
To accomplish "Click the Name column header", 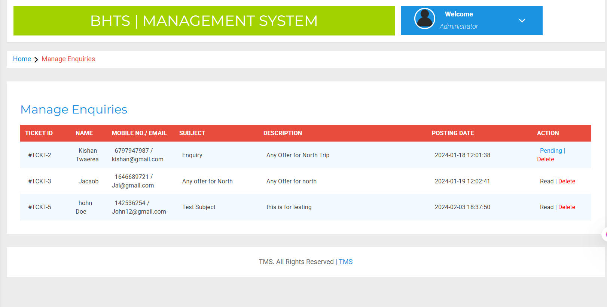I will [x=84, y=133].
